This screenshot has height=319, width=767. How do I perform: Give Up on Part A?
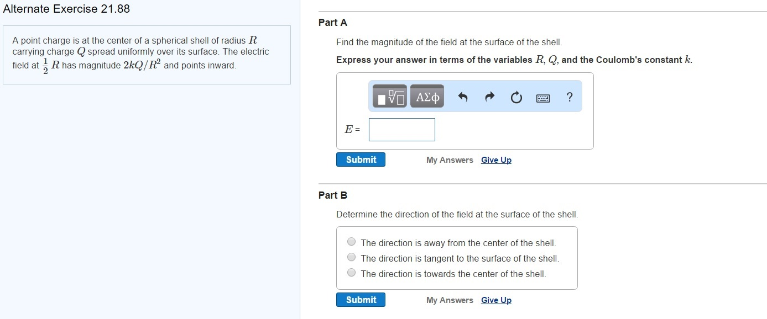496,160
